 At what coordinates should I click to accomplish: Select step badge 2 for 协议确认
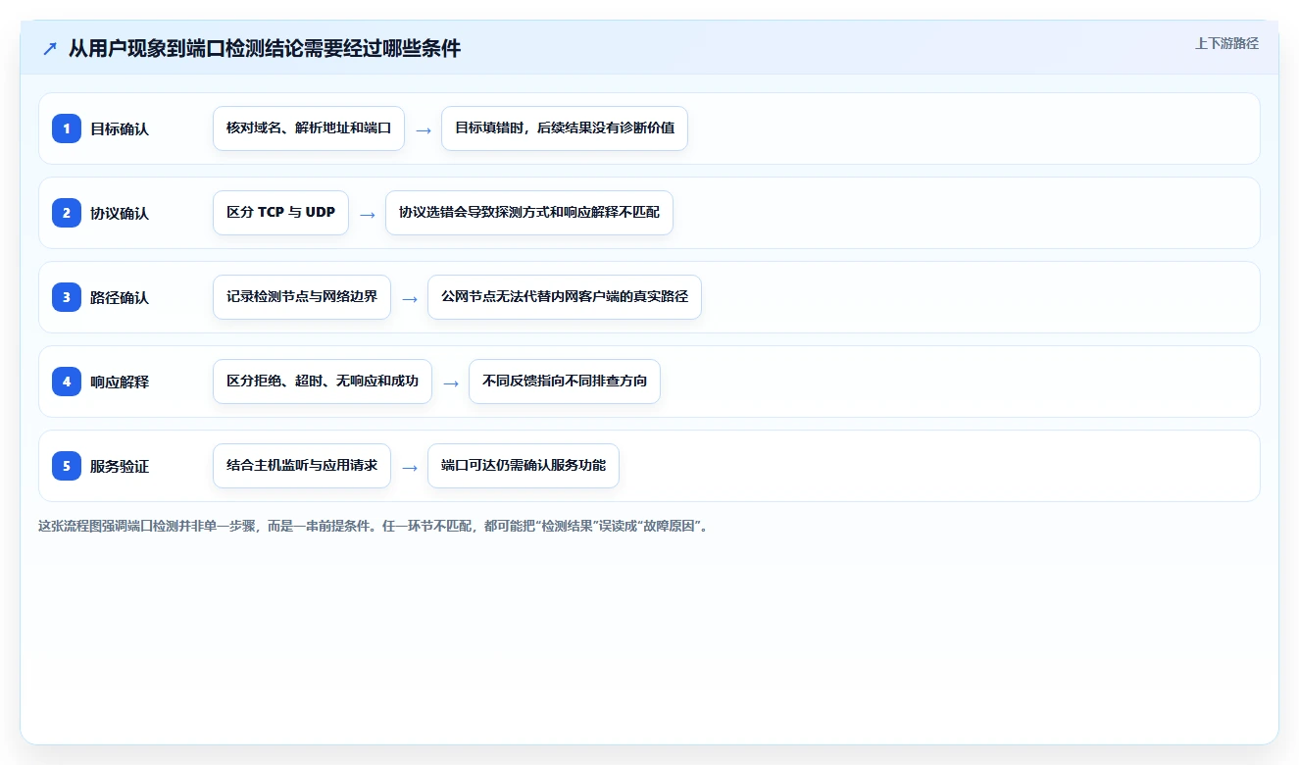[x=67, y=213]
